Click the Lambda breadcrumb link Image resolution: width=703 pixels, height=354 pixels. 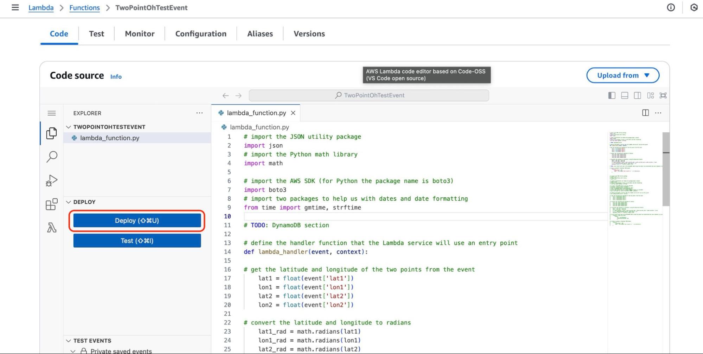pyautogui.click(x=41, y=8)
